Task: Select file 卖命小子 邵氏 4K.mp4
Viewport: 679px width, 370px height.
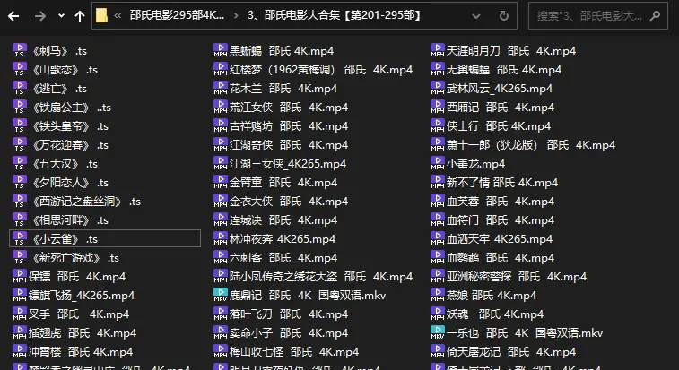Action: coord(289,333)
